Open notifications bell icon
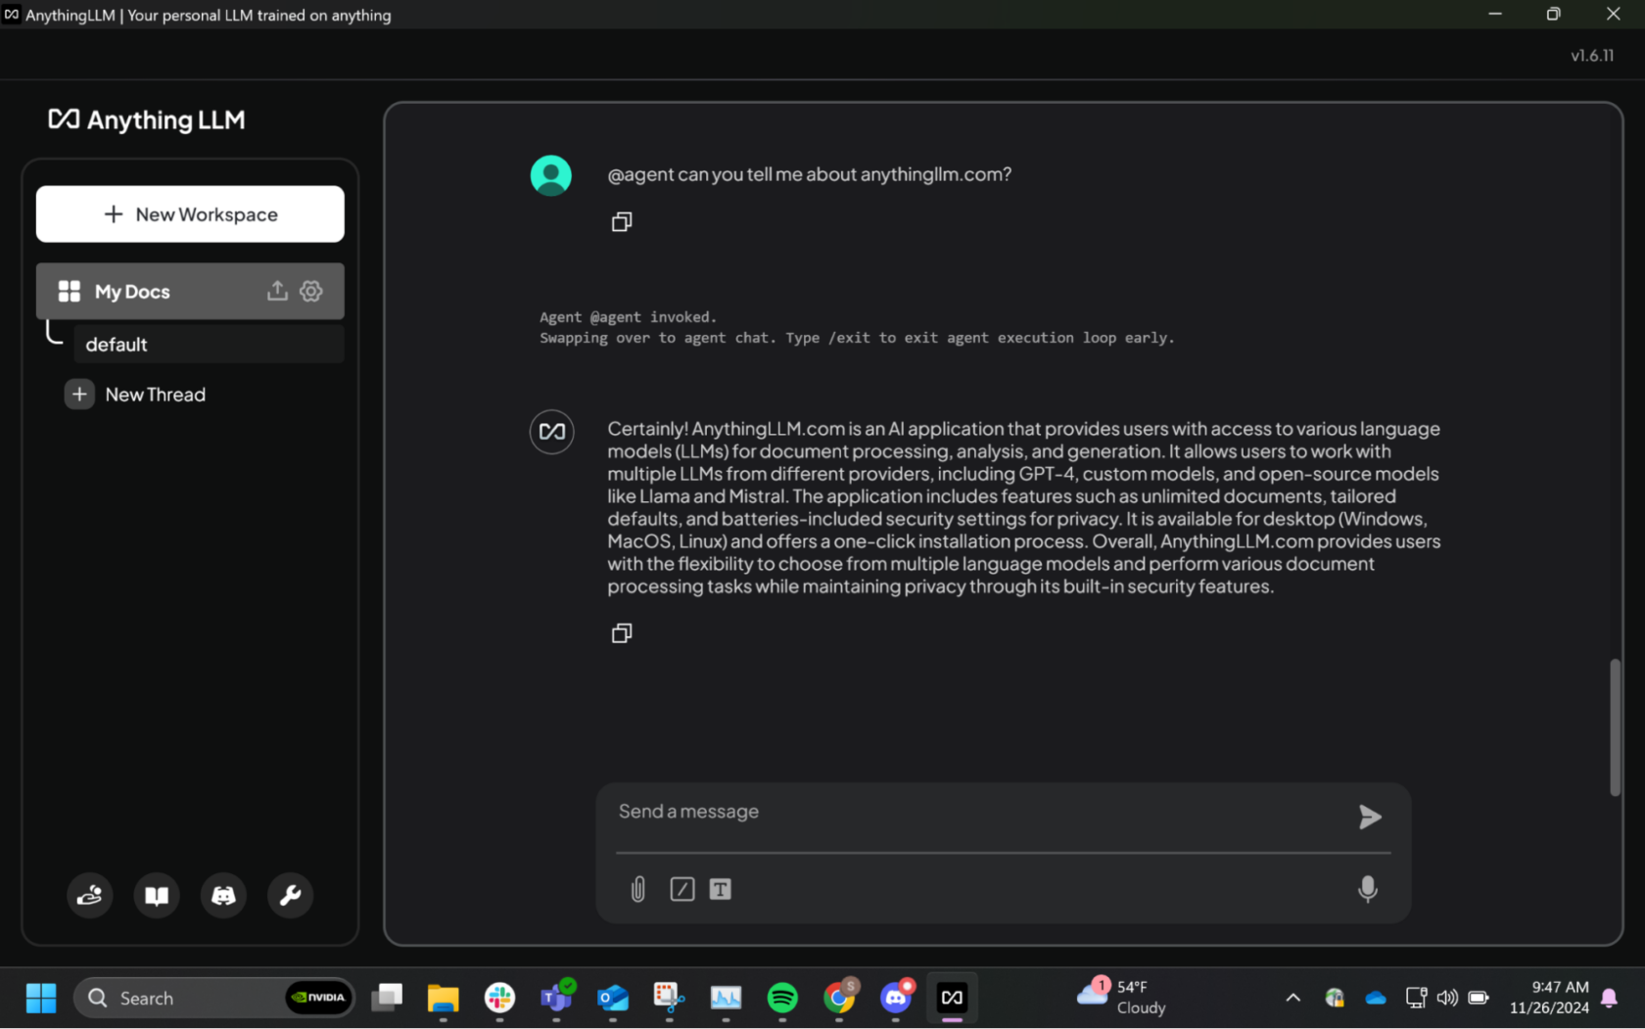This screenshot has width=1645, height=1029. pyautogui.click(x=1609, y=998)
